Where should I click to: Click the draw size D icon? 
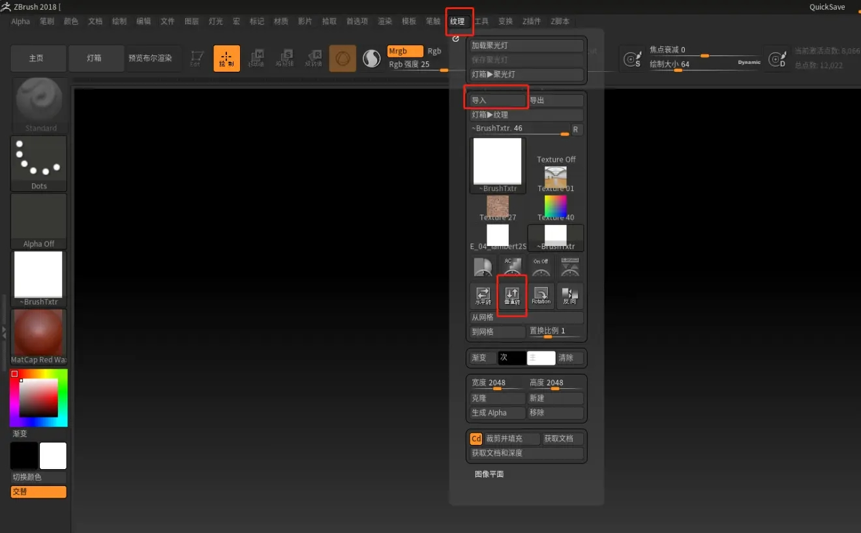point(778,59)
